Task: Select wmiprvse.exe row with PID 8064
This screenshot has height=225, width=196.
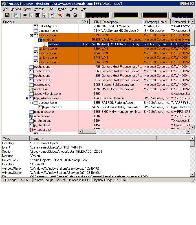Action: point(96,62)
